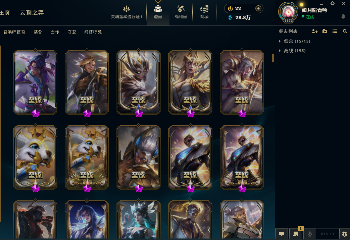This screenshot has width=350, height=240.
Task: Open the 商城 store coins icon
Action: click(204, 9)
